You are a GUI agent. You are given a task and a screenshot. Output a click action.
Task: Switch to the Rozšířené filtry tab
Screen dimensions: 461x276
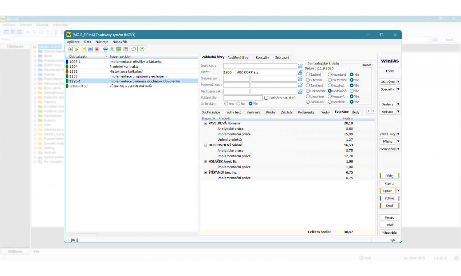[x=238, y=58]
